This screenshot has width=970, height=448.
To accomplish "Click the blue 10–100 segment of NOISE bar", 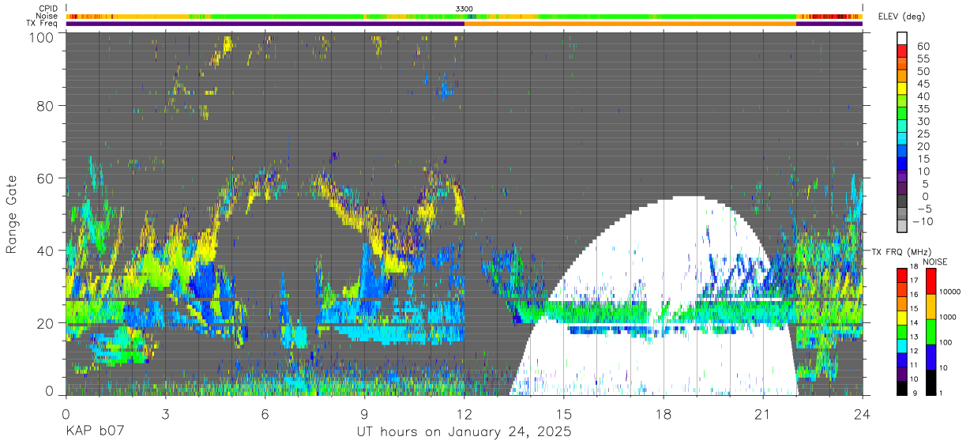I will 931,357.
